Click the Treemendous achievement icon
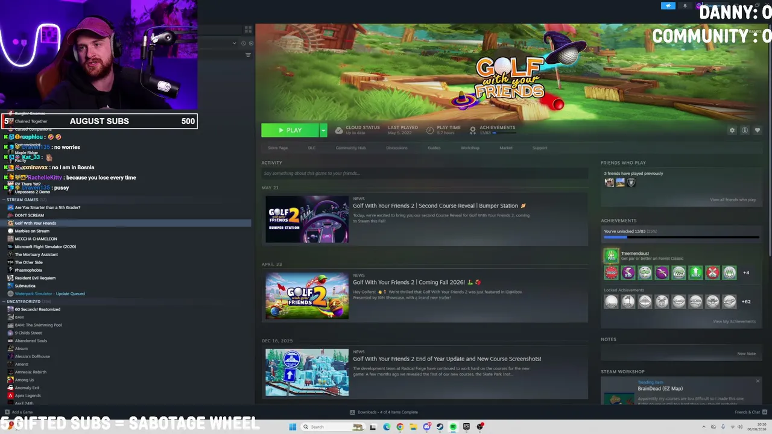This screenshot has height=434, width=772. pos(611,256)
